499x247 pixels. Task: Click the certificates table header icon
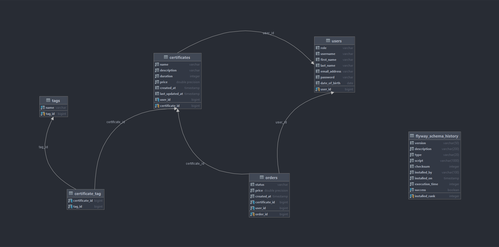[x=166, y=57]
